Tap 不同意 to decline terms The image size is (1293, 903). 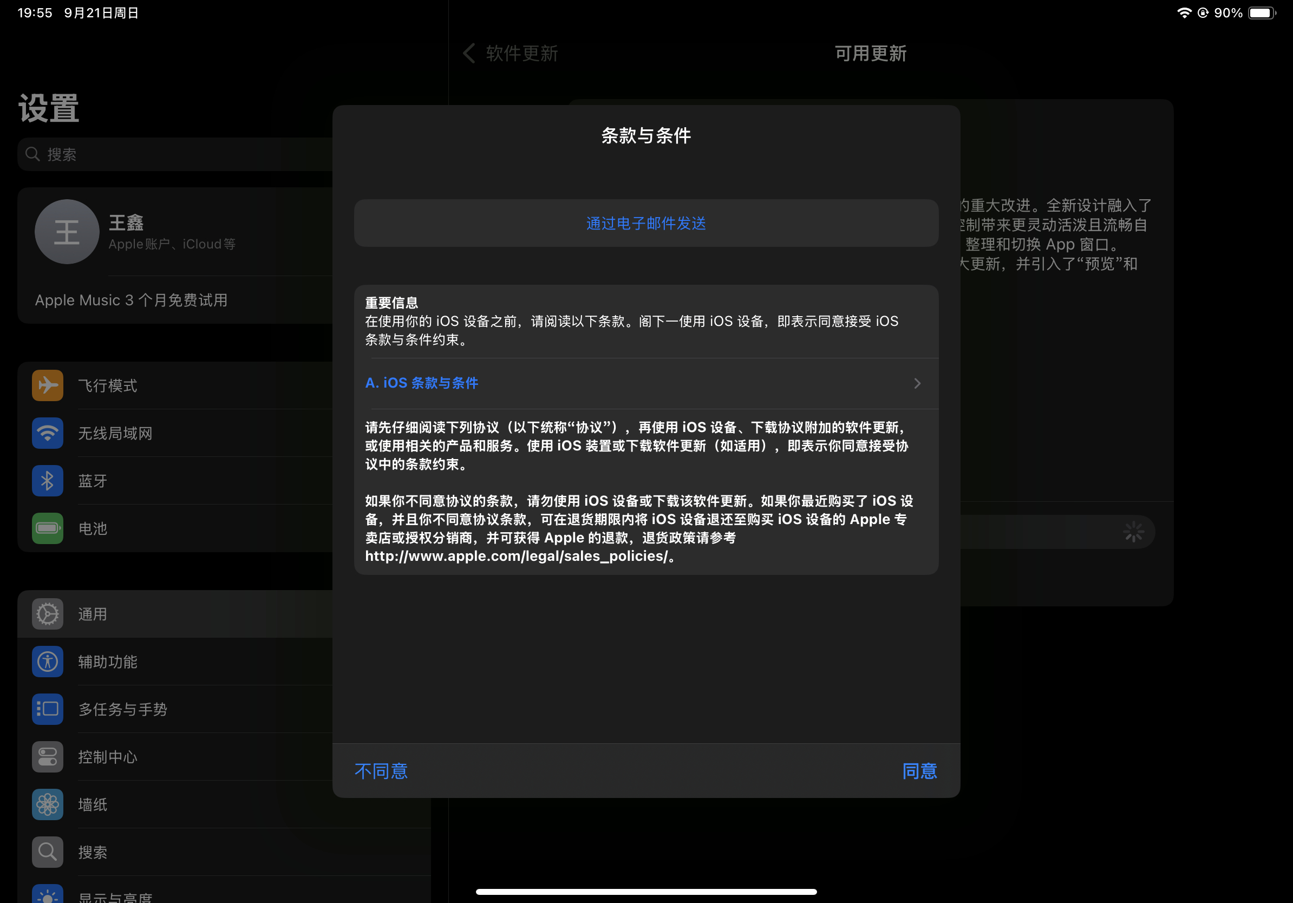tap(381, 771)
